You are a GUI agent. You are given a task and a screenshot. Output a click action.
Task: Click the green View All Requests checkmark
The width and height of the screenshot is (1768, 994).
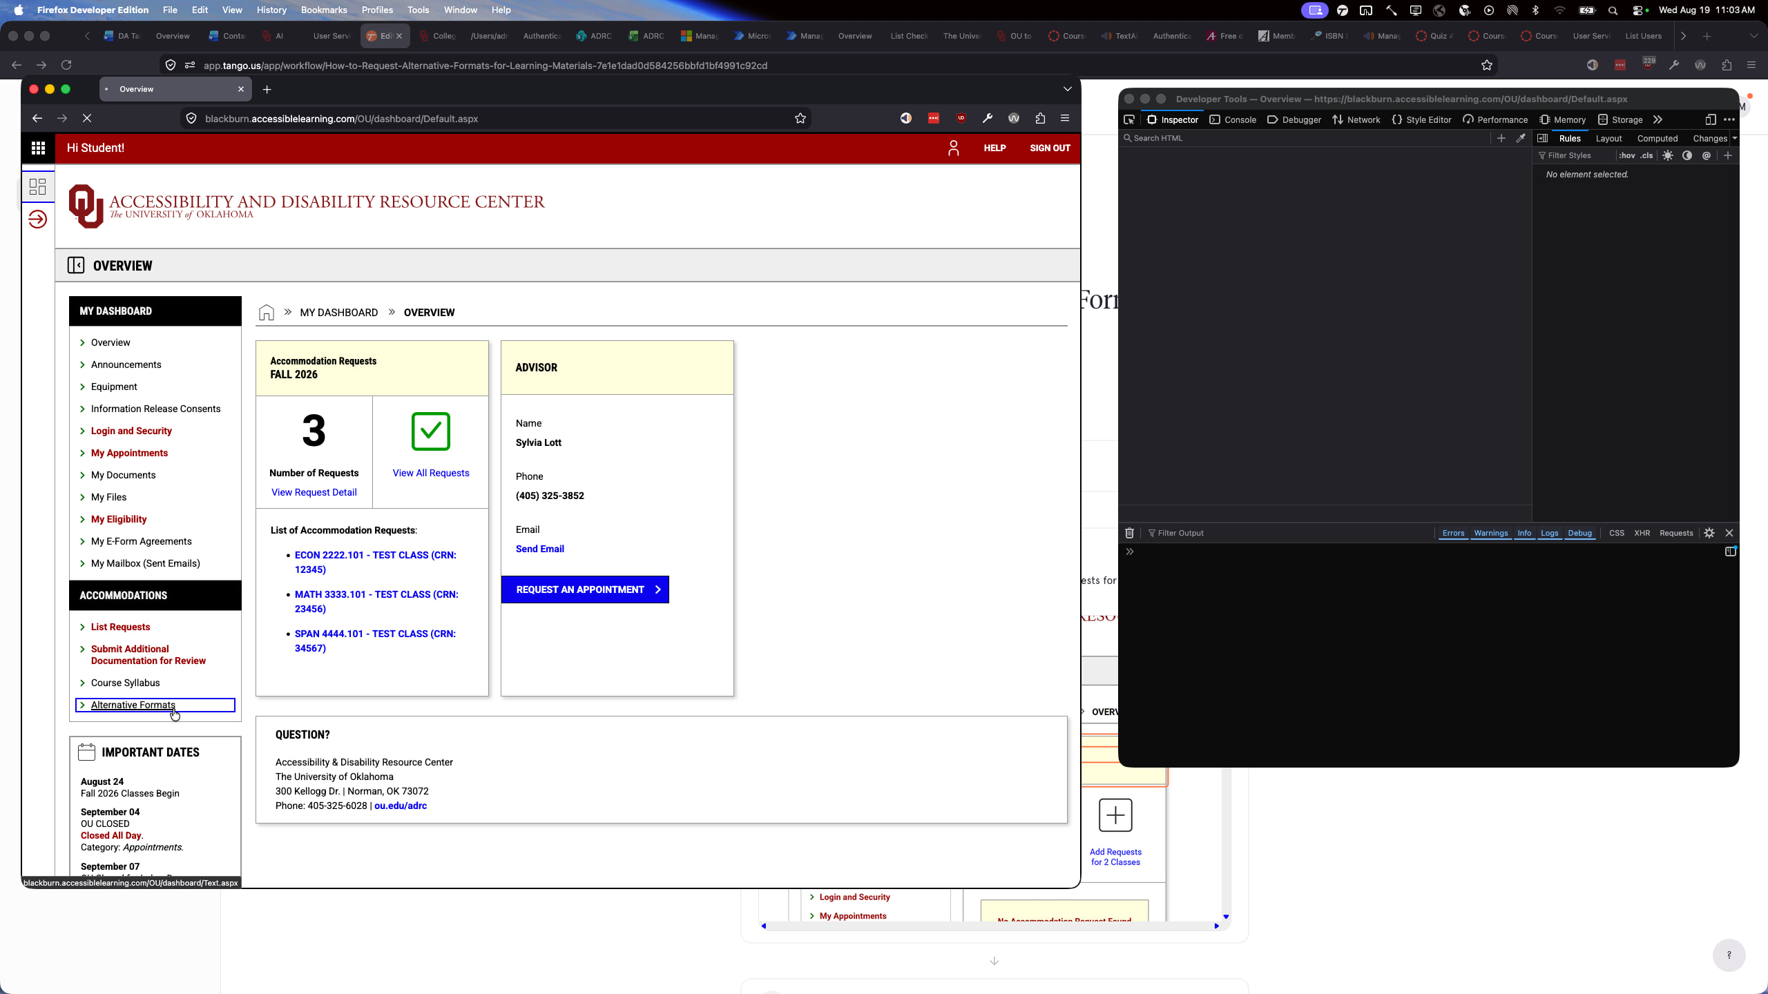431,431
